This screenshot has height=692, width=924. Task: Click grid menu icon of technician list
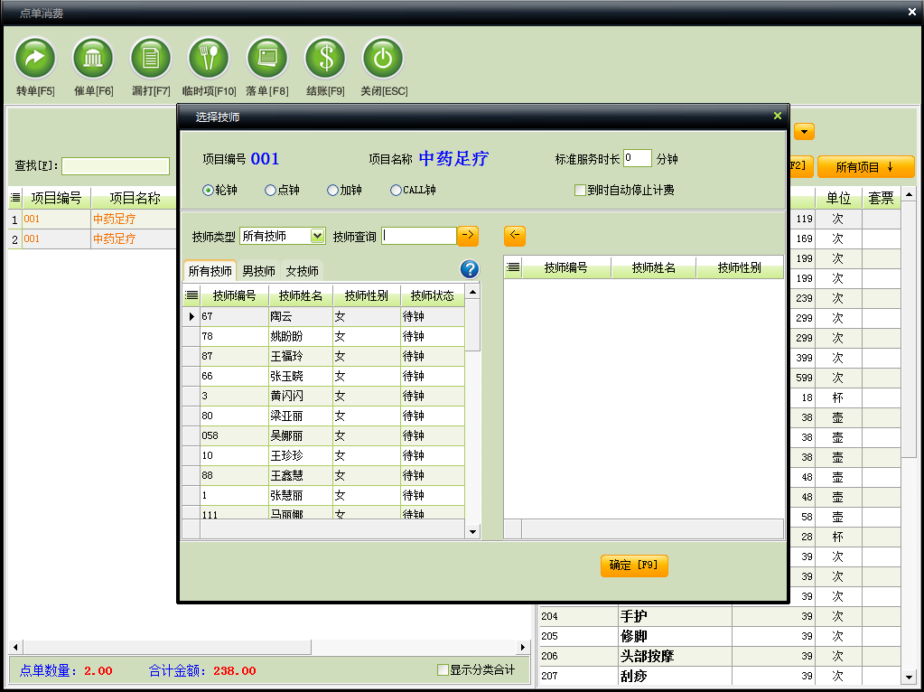[x=191, y=295]
